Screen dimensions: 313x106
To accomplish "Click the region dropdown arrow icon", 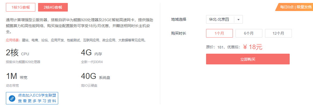I will tap(238, 20).
